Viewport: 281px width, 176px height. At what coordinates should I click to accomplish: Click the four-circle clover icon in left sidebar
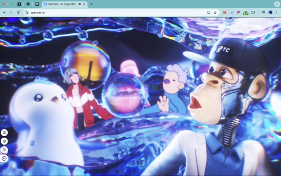[x=4, y=150]
